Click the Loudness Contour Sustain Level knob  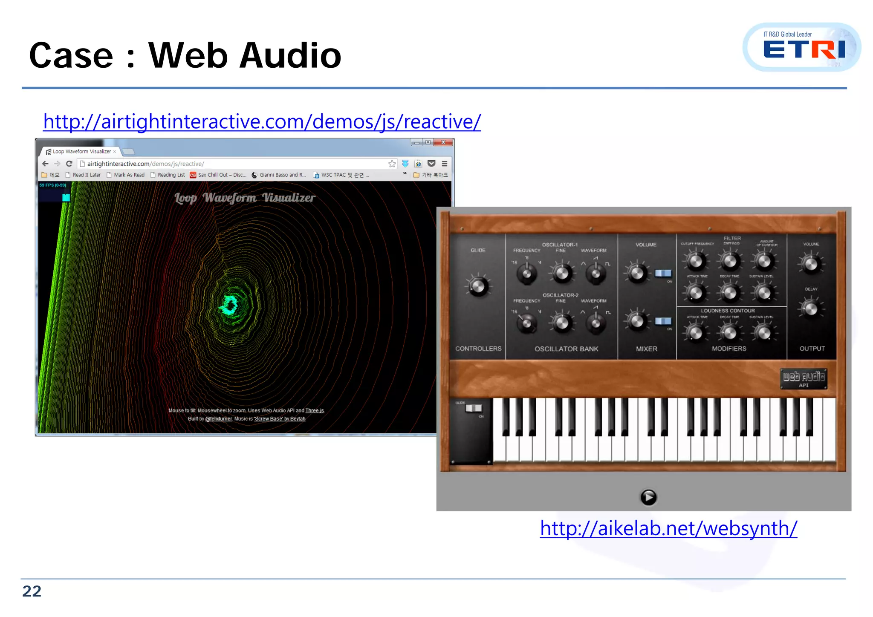(764, 333)
